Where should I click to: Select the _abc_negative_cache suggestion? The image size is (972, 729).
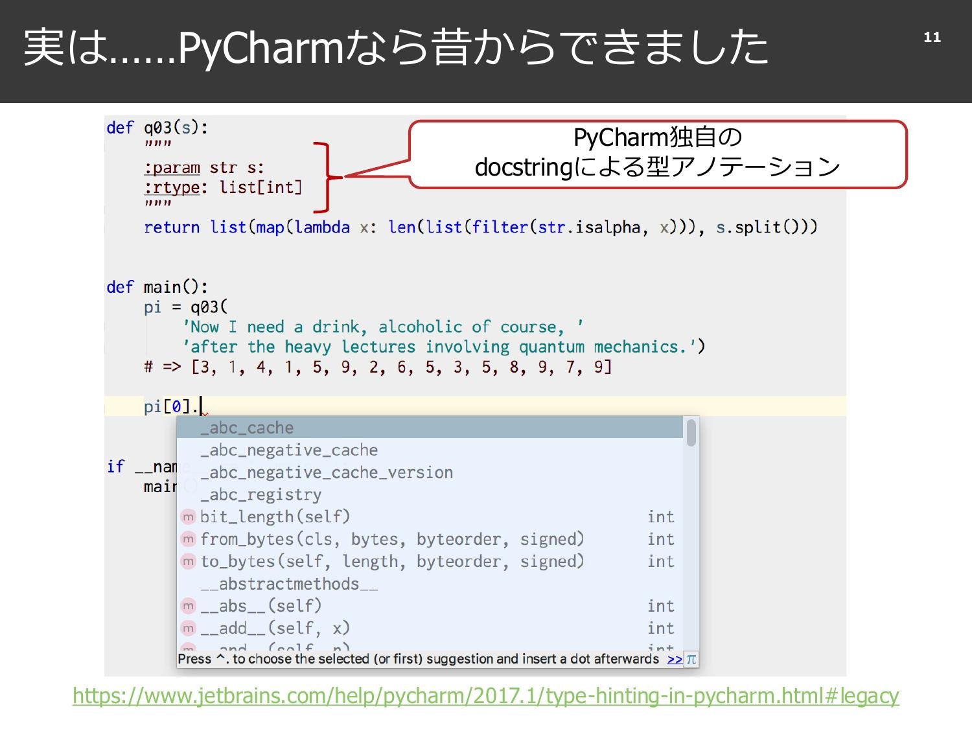point(290,450)
